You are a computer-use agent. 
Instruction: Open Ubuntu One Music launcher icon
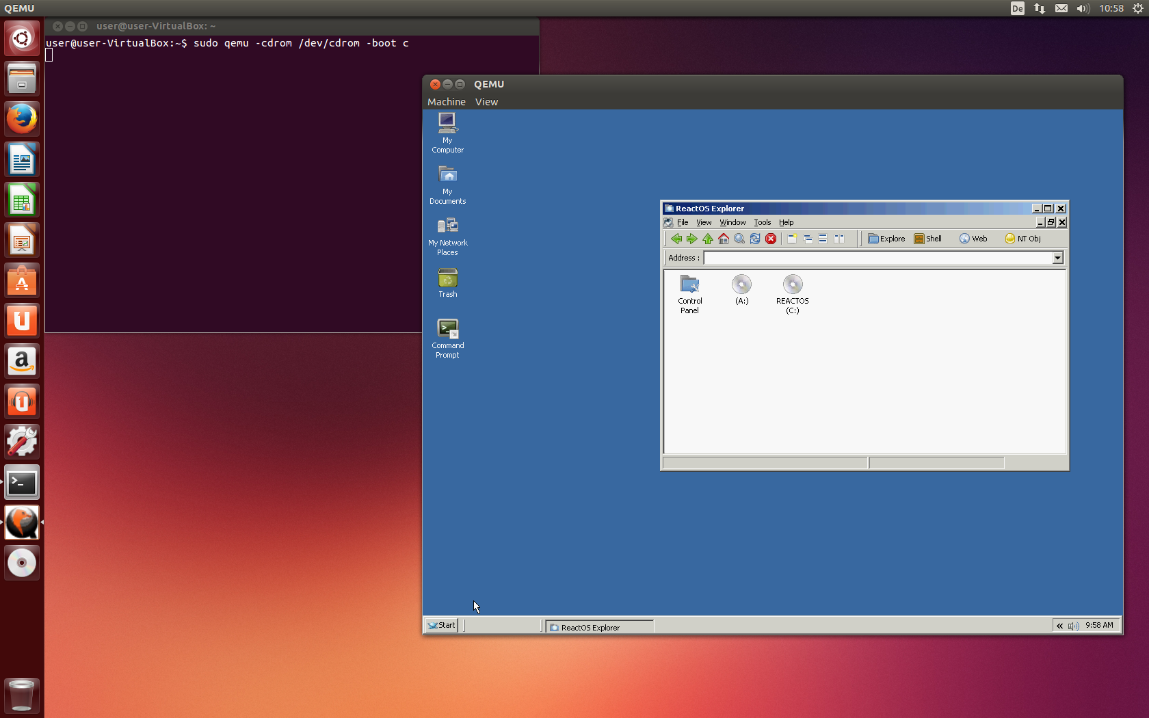(22, 401)
